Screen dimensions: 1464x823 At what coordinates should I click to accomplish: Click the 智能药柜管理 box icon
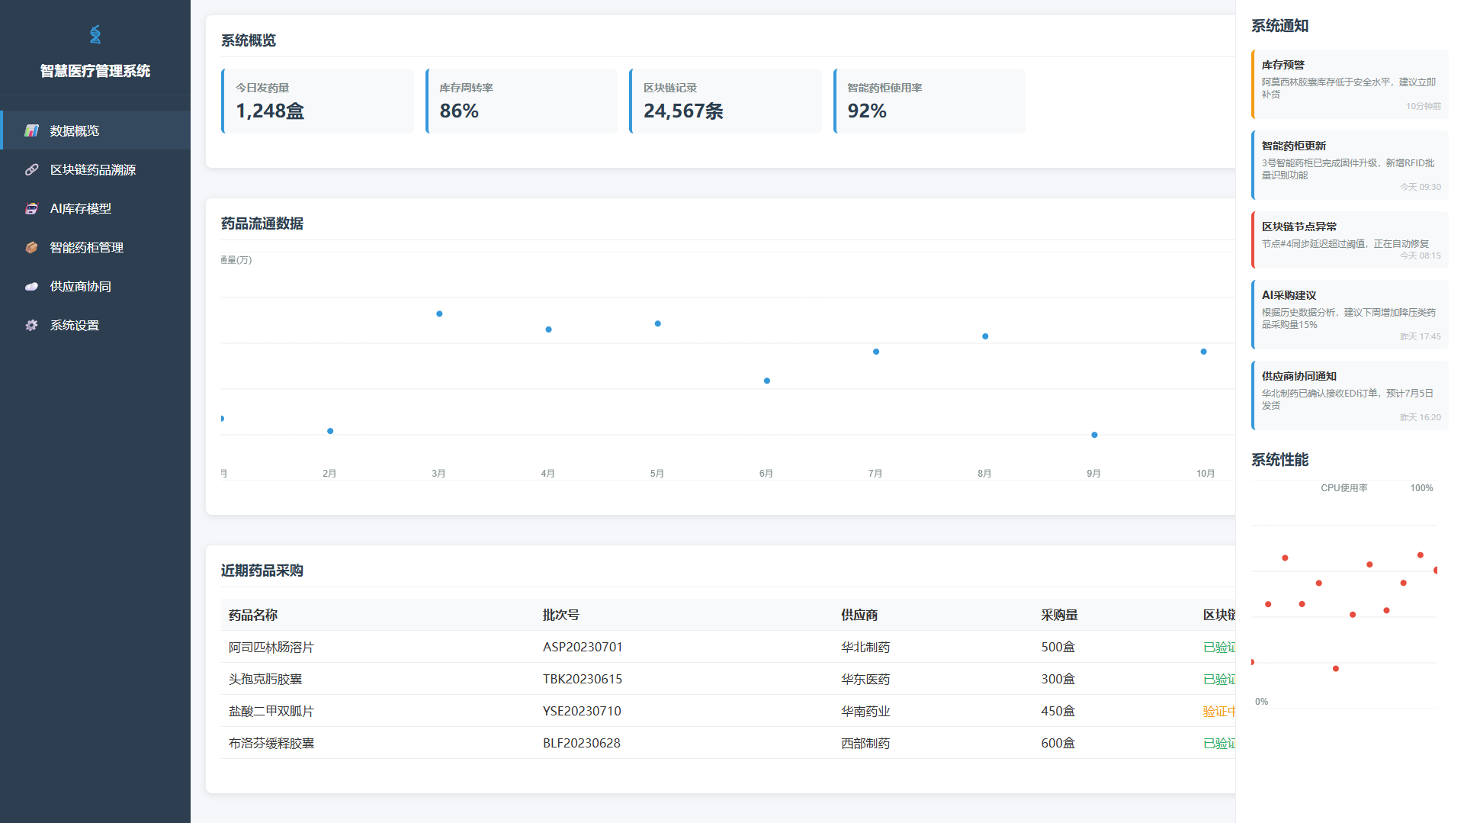31,247
